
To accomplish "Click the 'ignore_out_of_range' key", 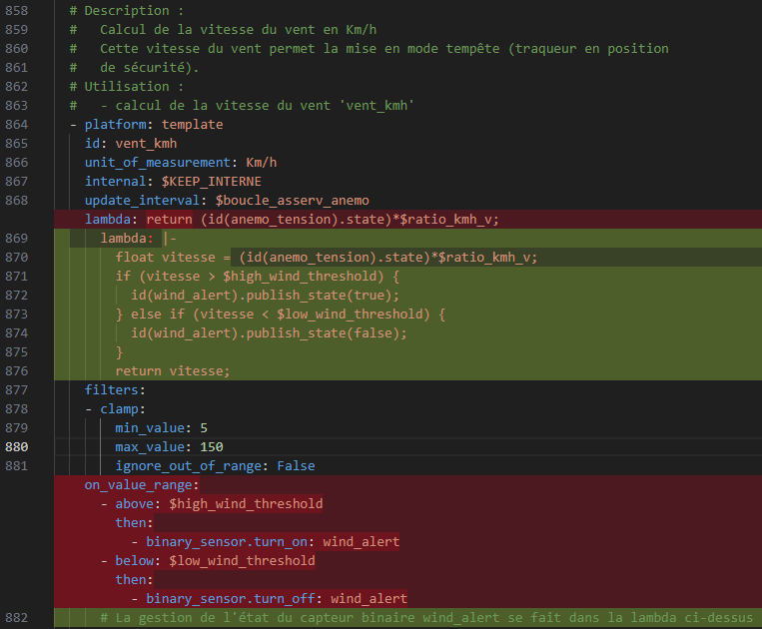I will pyautogui.click(x=188, y=466).
